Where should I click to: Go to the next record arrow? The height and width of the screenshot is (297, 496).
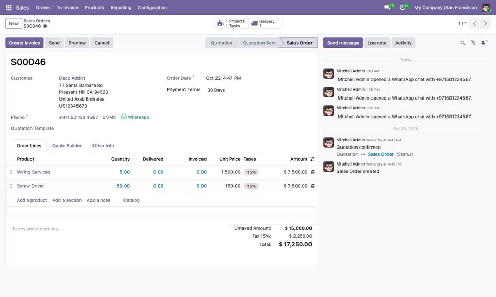pos(485,23)
